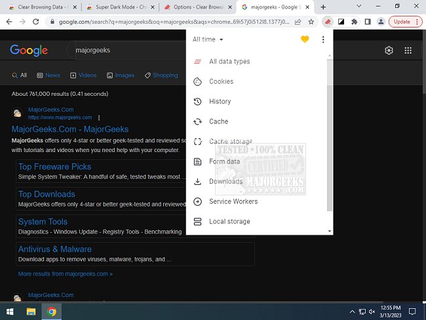Open Top Freeware Picks link
The width and height of the screenshot is (426, 320).
(54, 167)
